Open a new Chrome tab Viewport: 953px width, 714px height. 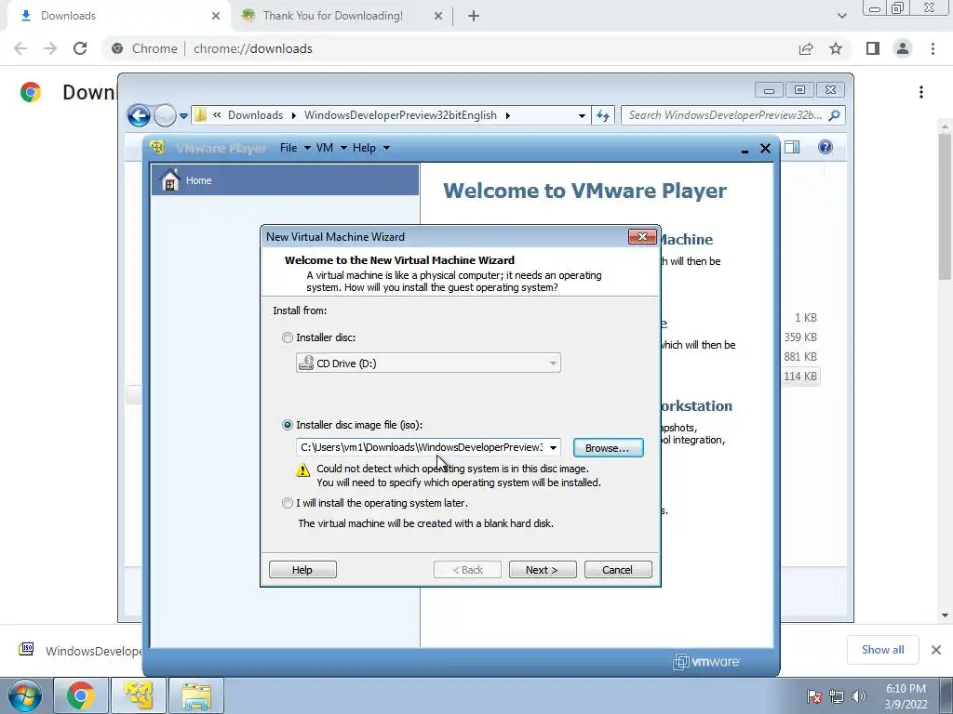[474, 16]
